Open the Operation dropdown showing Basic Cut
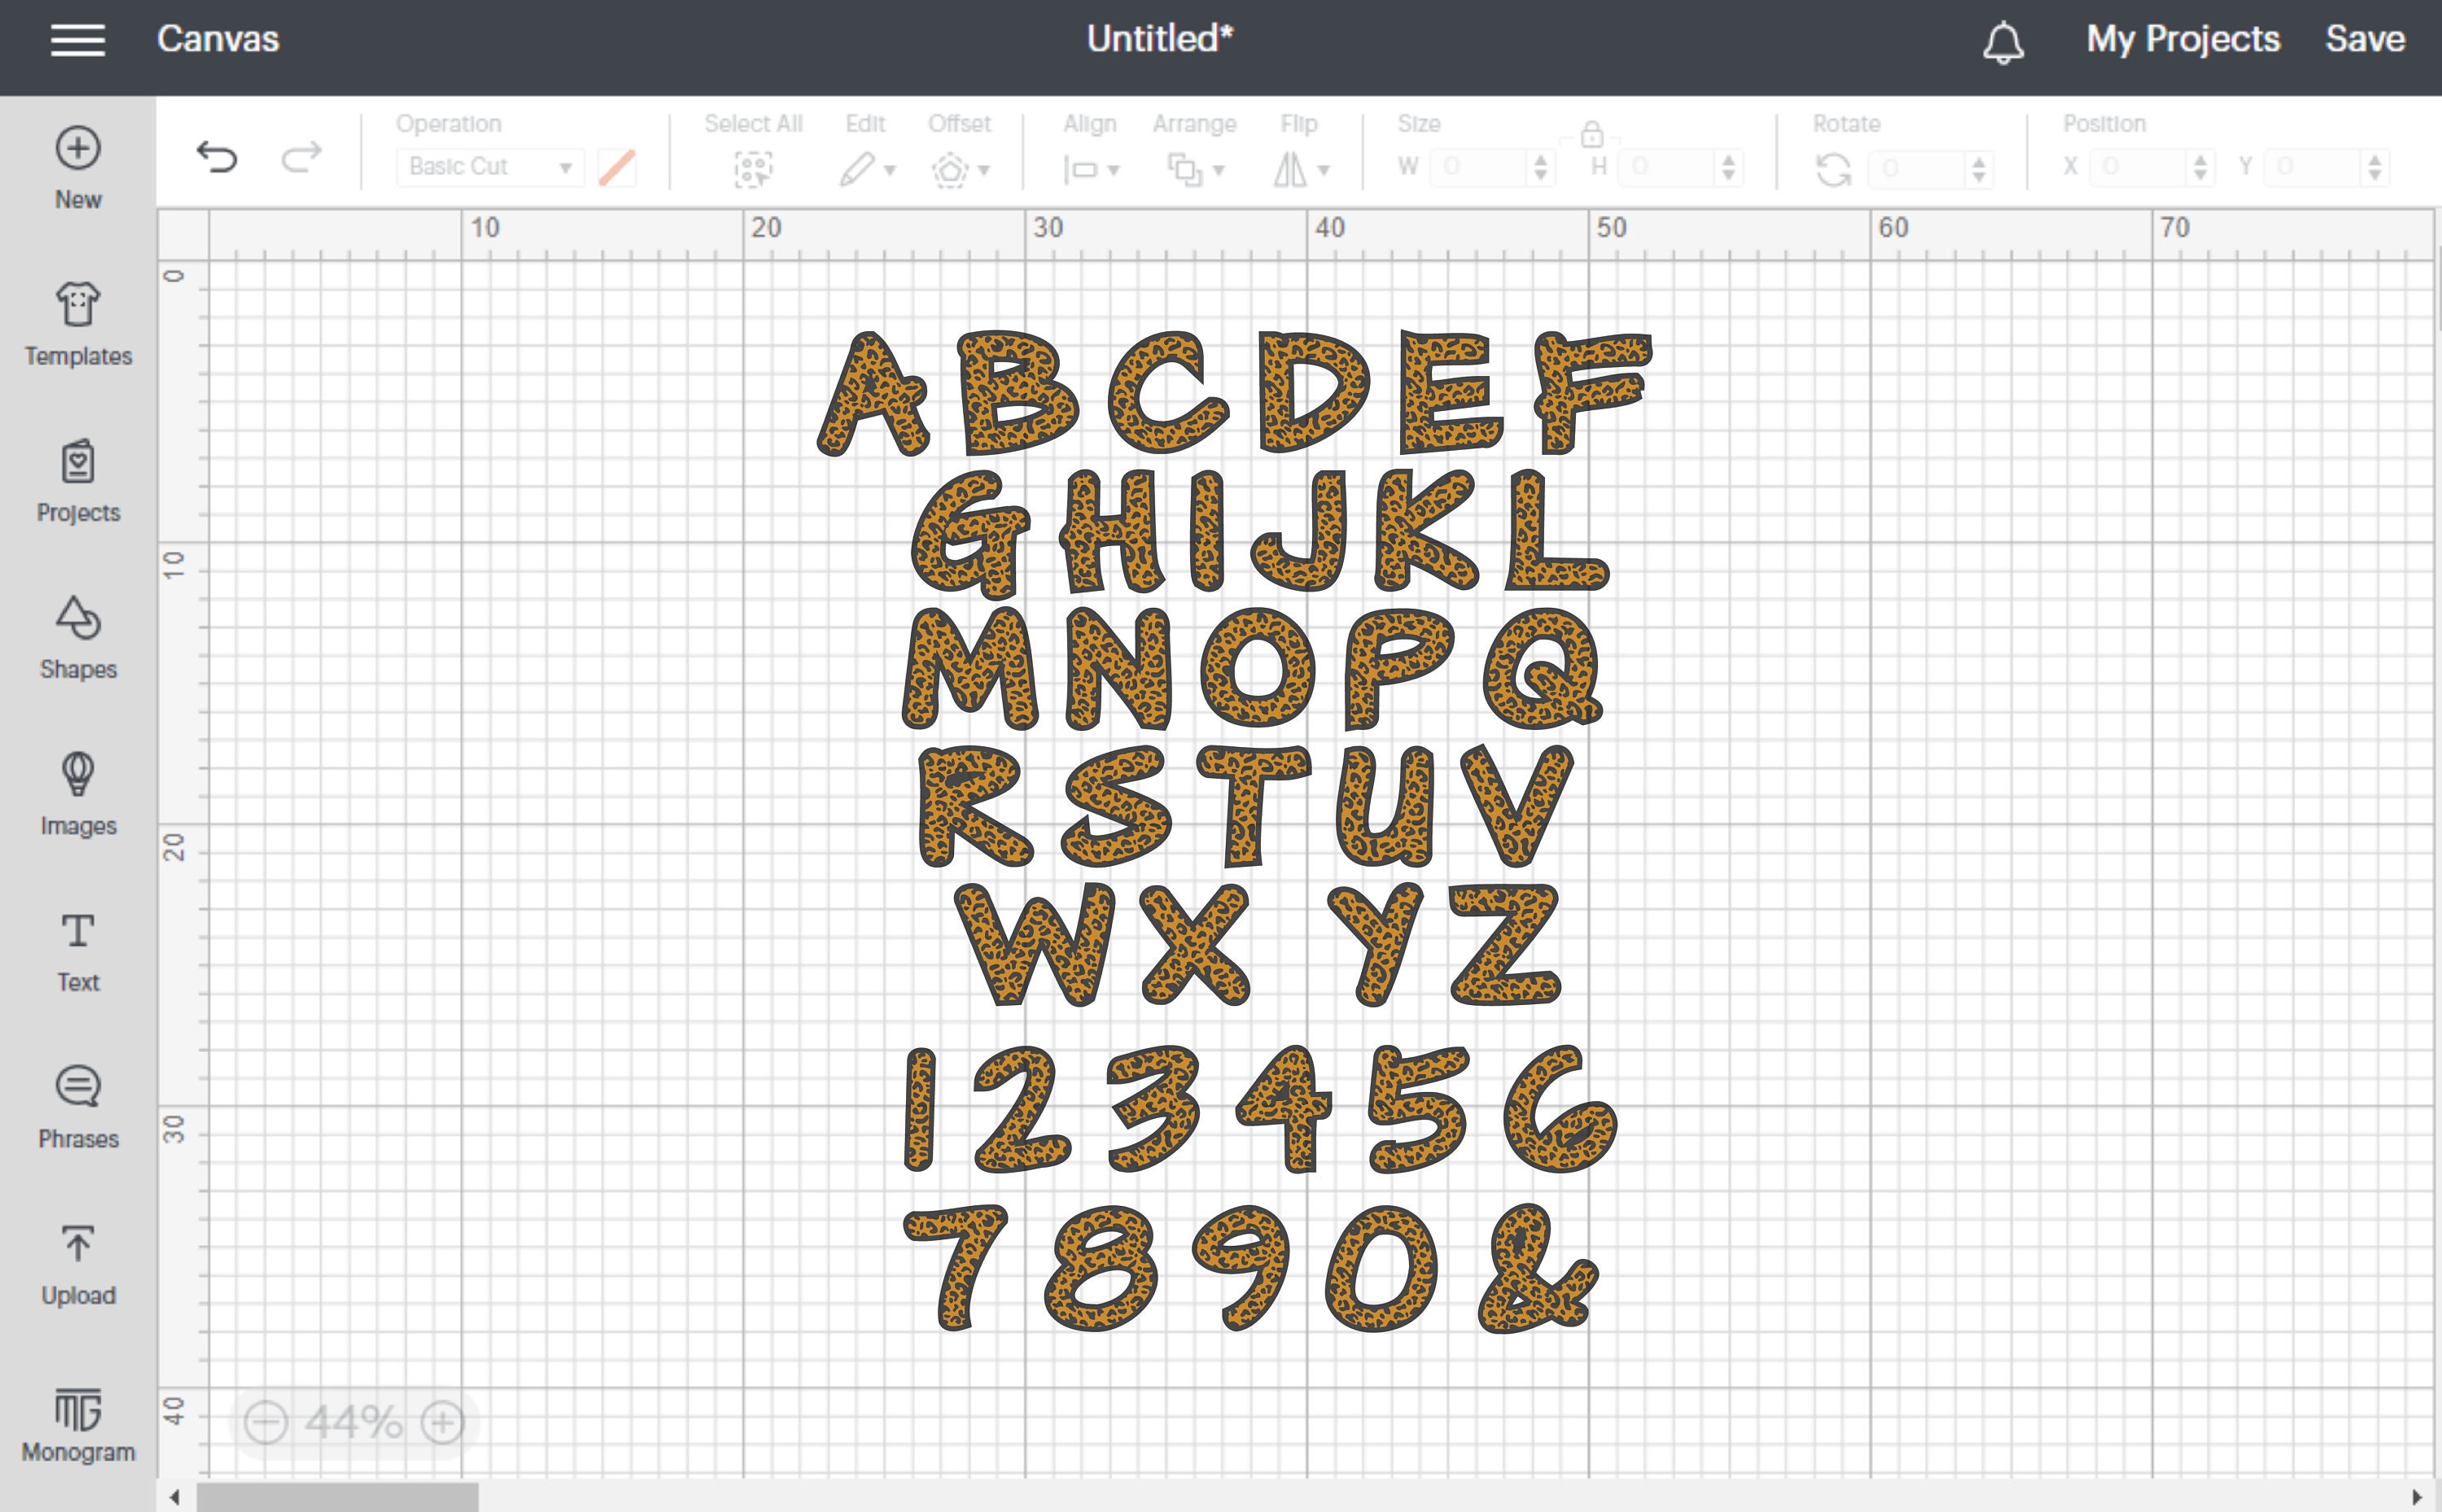Viewport: 2442px width, 1512px height. click(x=489, y=166)
